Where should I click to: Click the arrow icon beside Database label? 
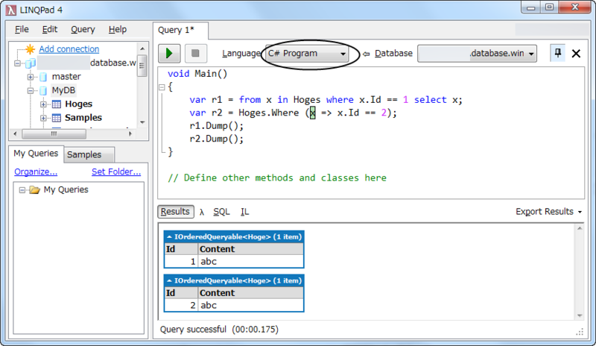366,54
